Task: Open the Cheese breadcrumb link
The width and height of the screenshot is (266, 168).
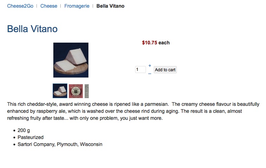Action: (49, 6)
